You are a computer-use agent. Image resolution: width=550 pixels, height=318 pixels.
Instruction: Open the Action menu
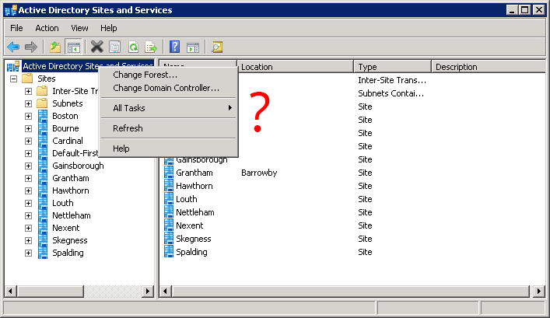47,28
